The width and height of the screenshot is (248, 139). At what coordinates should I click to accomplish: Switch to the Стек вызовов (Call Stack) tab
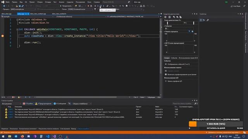pyautogui.click(x=65, y=129)
